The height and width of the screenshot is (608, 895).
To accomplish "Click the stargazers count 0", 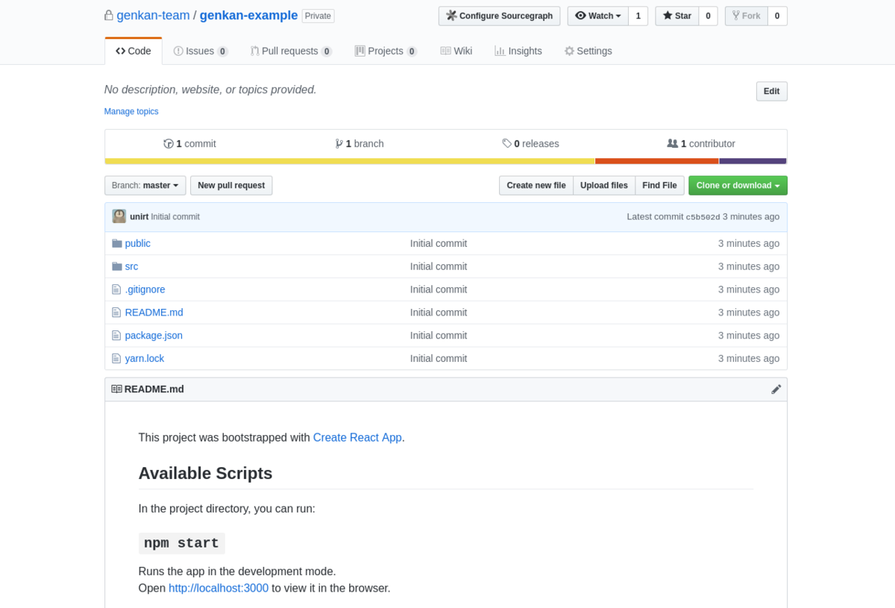I will pos(708,16).
